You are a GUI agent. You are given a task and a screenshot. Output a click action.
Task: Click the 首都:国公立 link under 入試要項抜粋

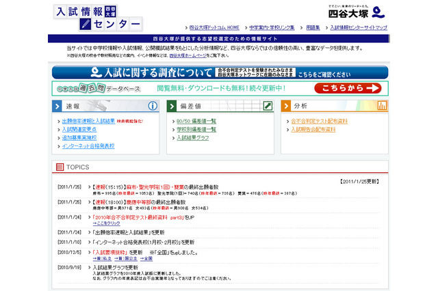click(x=126, y=259)
